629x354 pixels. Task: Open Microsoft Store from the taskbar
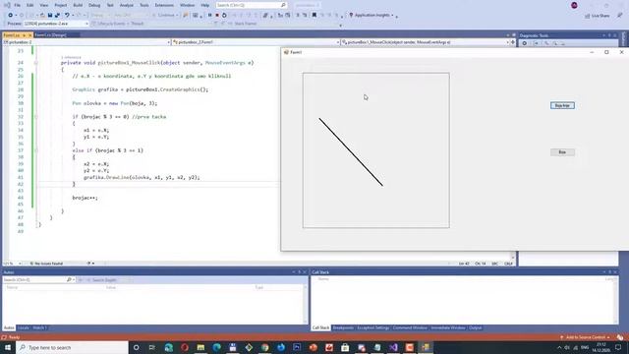click(x=345, y=347)
